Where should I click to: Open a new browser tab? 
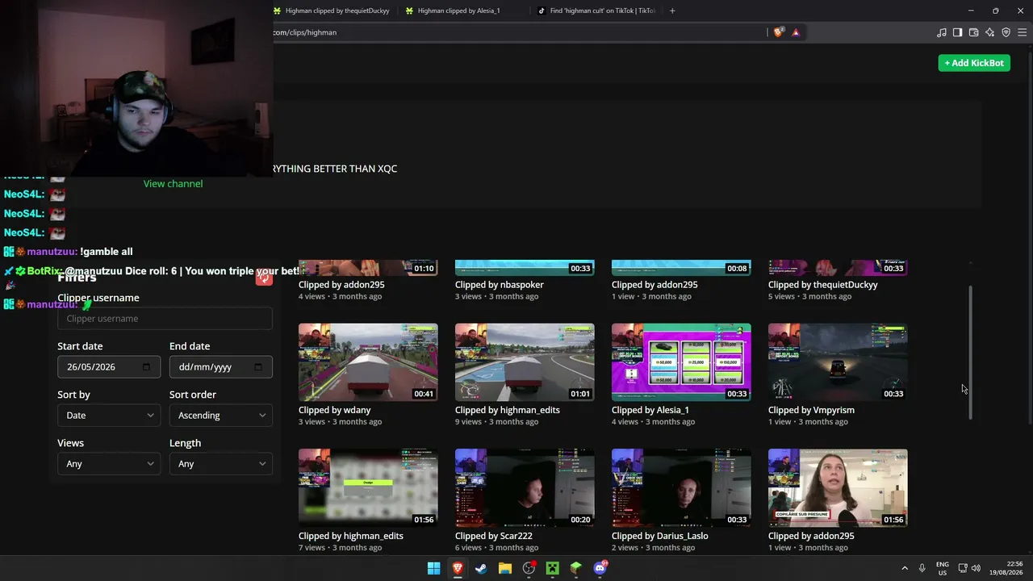[672, 10]
